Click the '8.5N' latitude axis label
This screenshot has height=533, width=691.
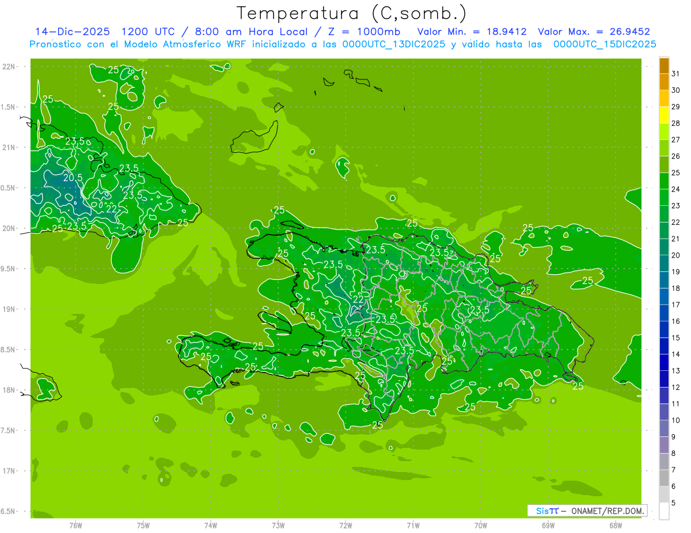[8, 350]
